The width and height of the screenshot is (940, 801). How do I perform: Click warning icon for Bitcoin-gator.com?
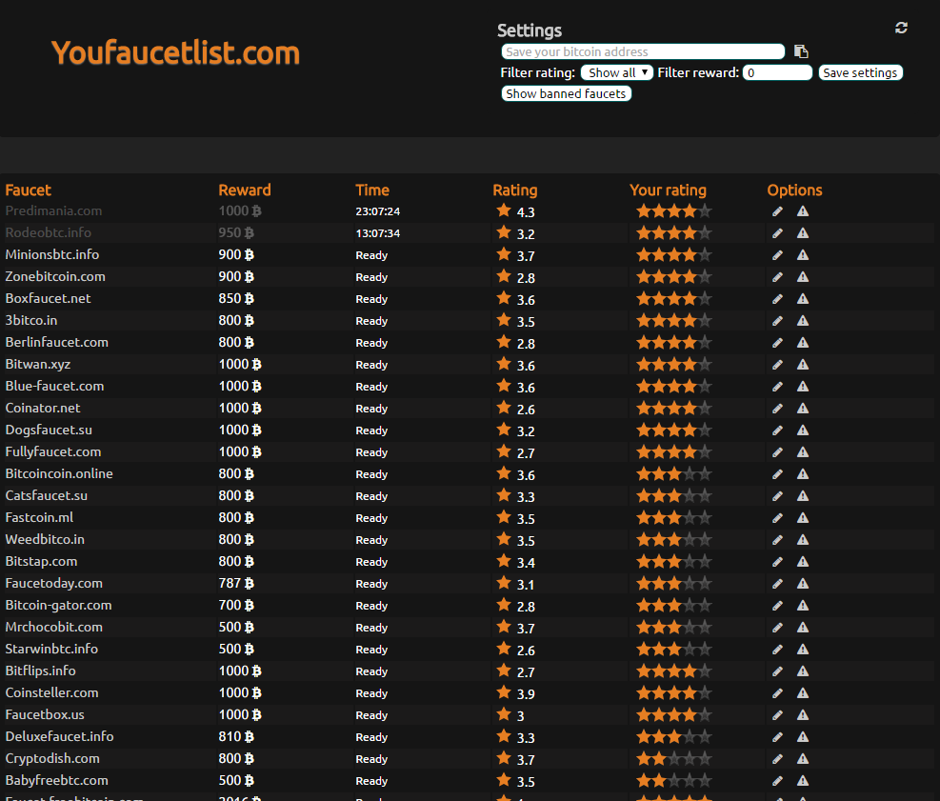coord(803,605)
